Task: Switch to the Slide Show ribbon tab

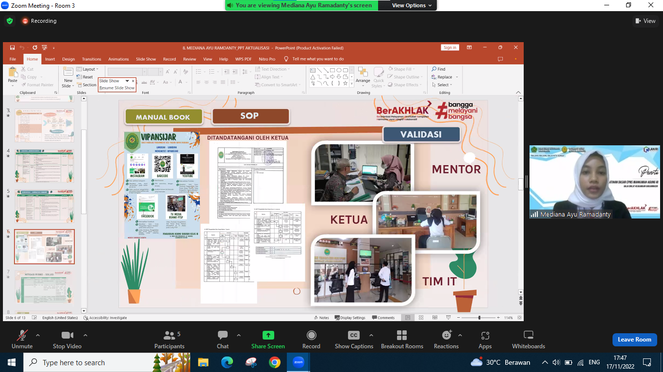Action: point(146,59)
